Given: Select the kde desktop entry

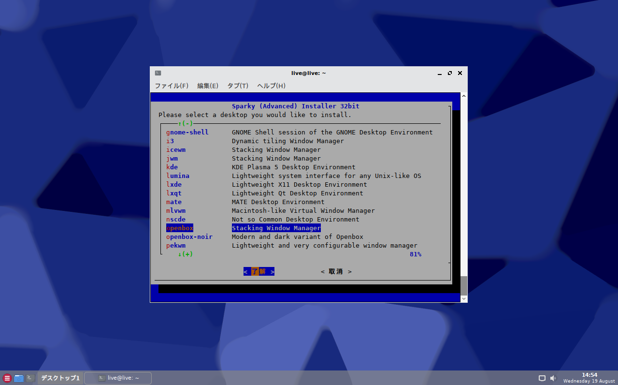Looking at the screenshot, I should [x=172, y=167].
